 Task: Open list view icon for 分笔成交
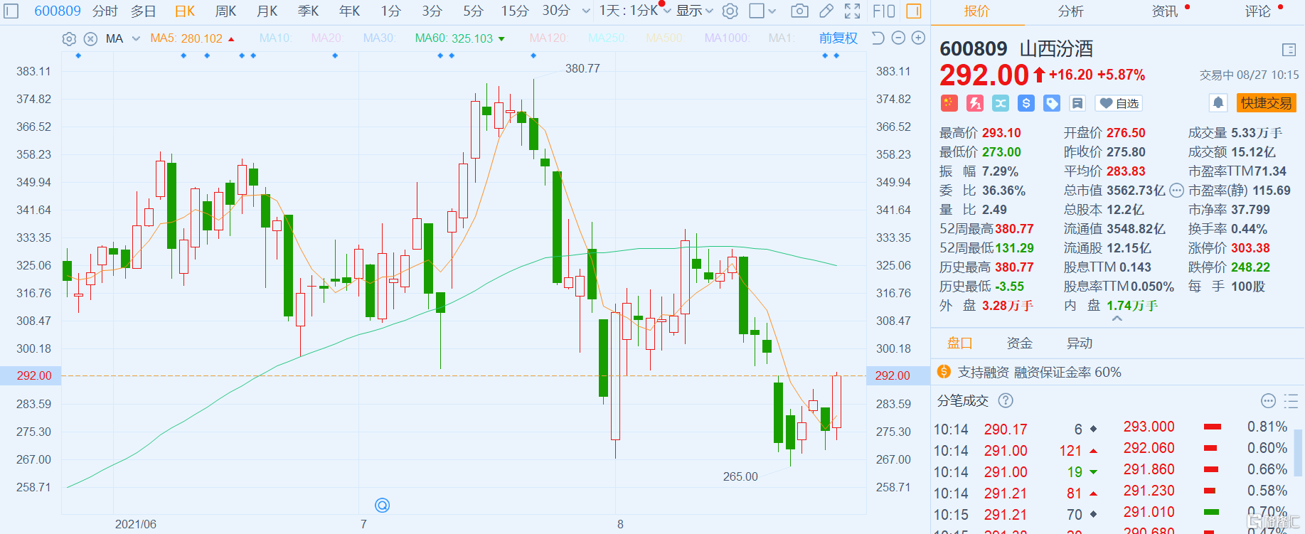1290,401
